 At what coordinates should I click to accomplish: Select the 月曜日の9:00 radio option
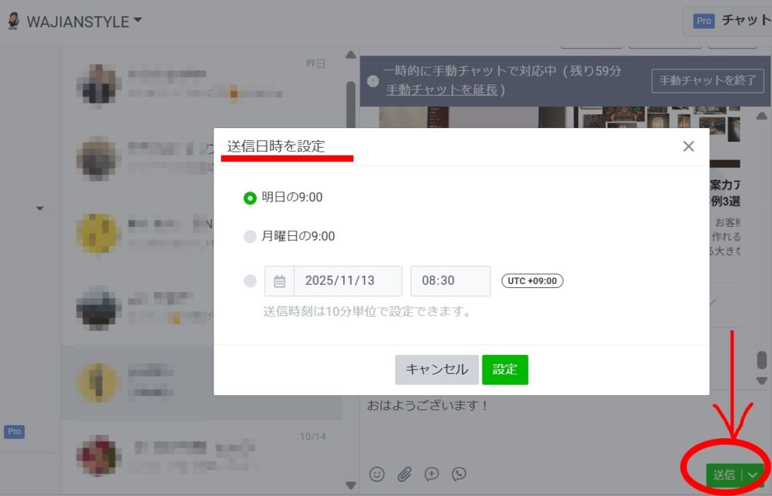coord(250,236)
